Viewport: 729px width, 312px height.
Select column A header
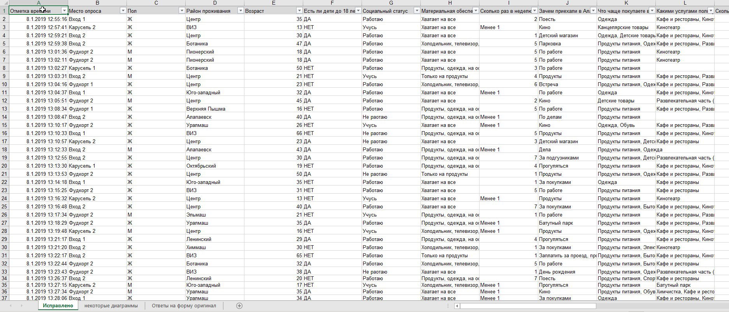point(39,3)
